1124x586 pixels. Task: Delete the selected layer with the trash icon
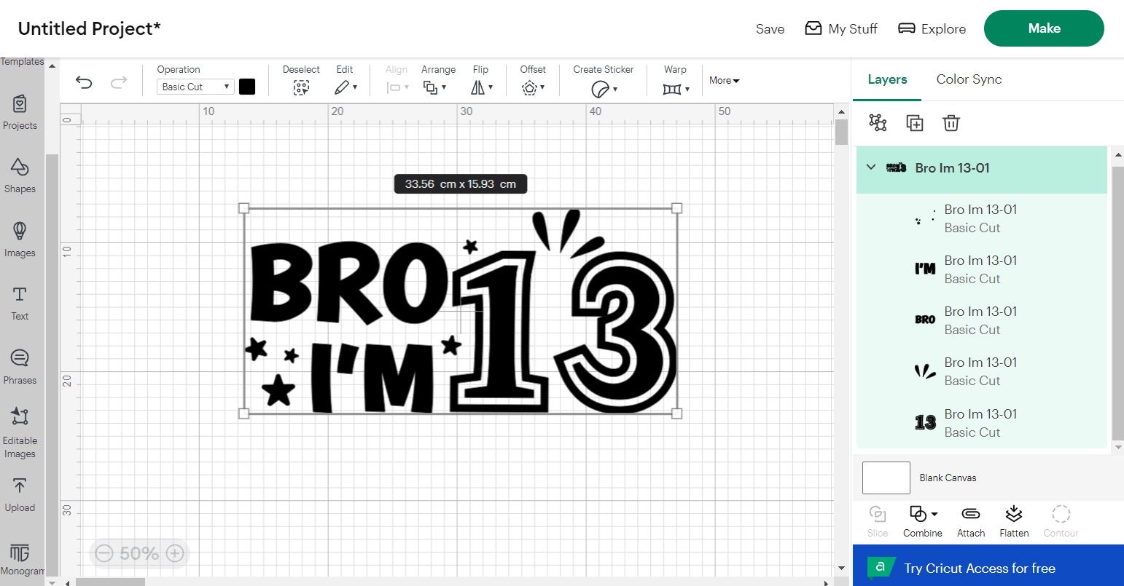tap(951, 123)
